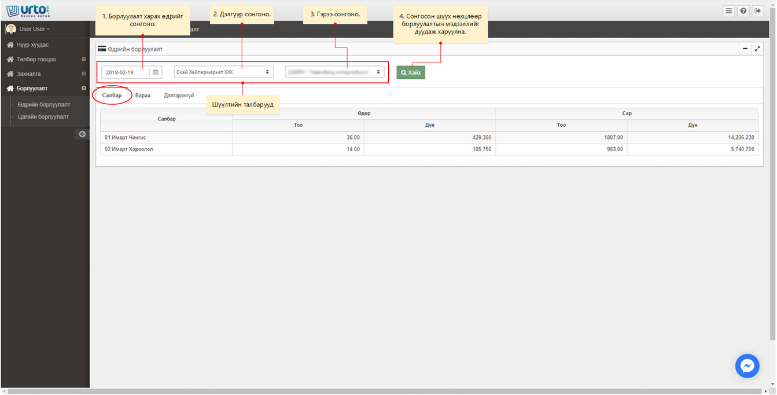The image size is (777, 395).
Task: Minimize the Өдрийн борлуулалт panel
Action: (745, 49)
